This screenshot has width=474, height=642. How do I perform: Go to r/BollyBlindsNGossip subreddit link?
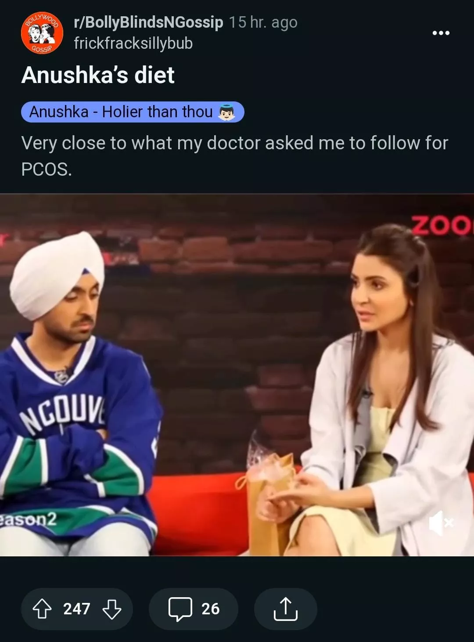(149, 22)
